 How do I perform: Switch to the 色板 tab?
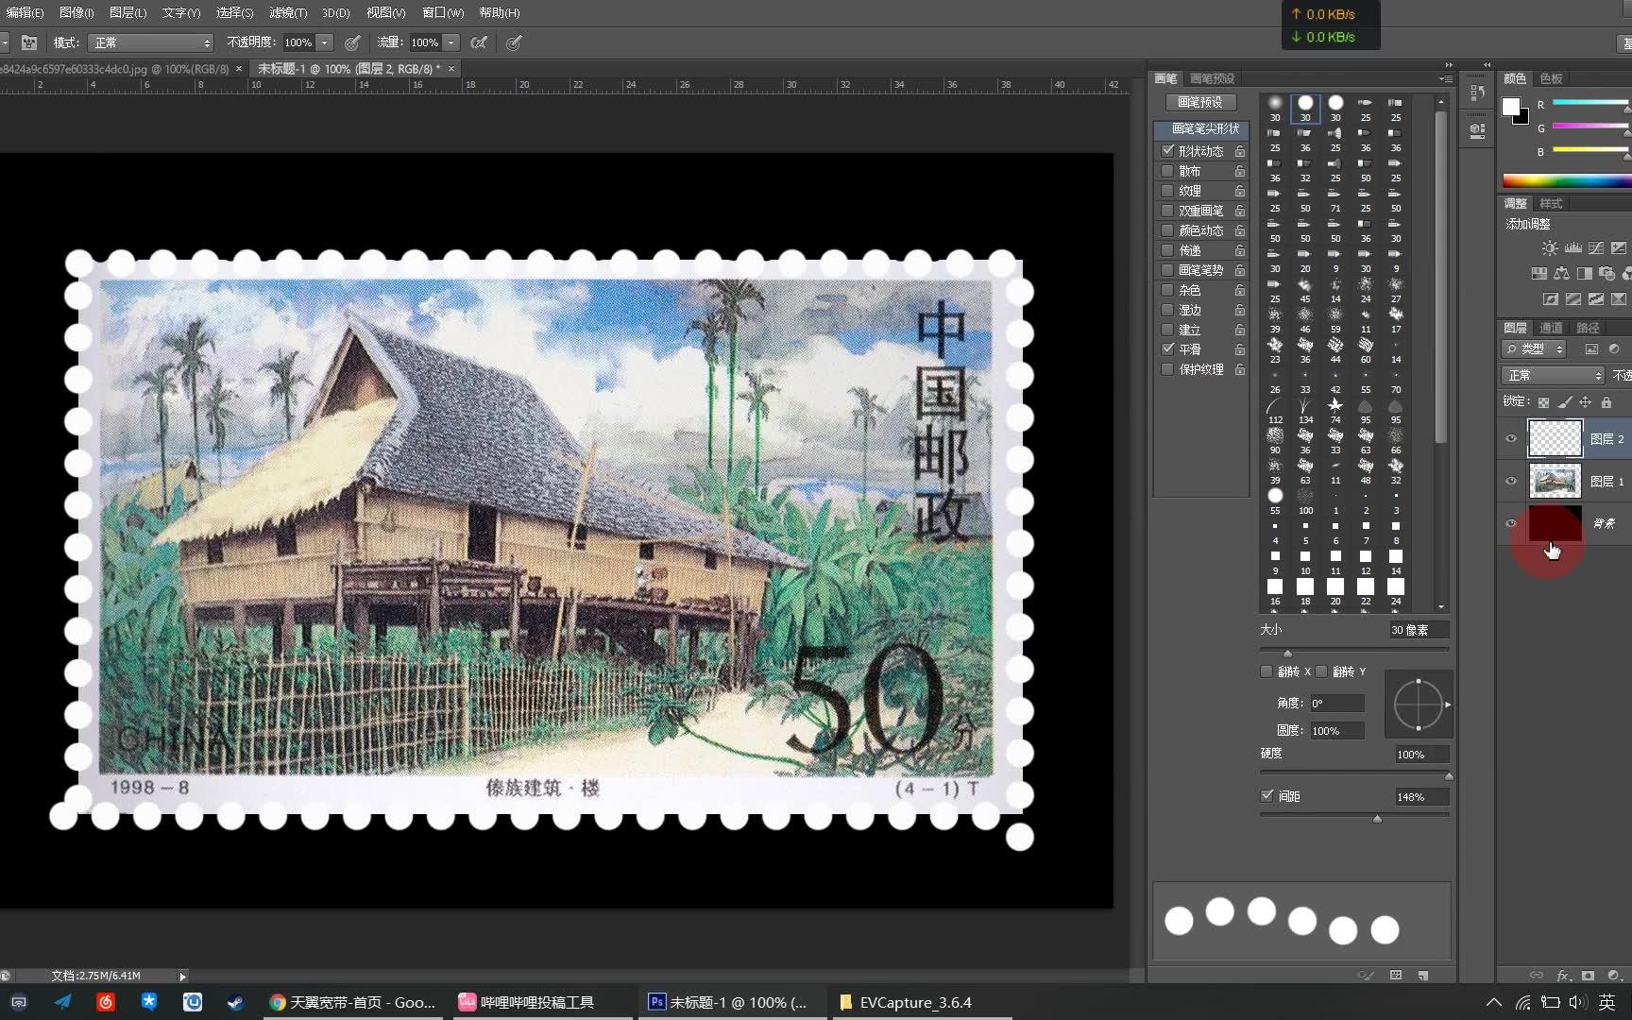coord(1551,78)
